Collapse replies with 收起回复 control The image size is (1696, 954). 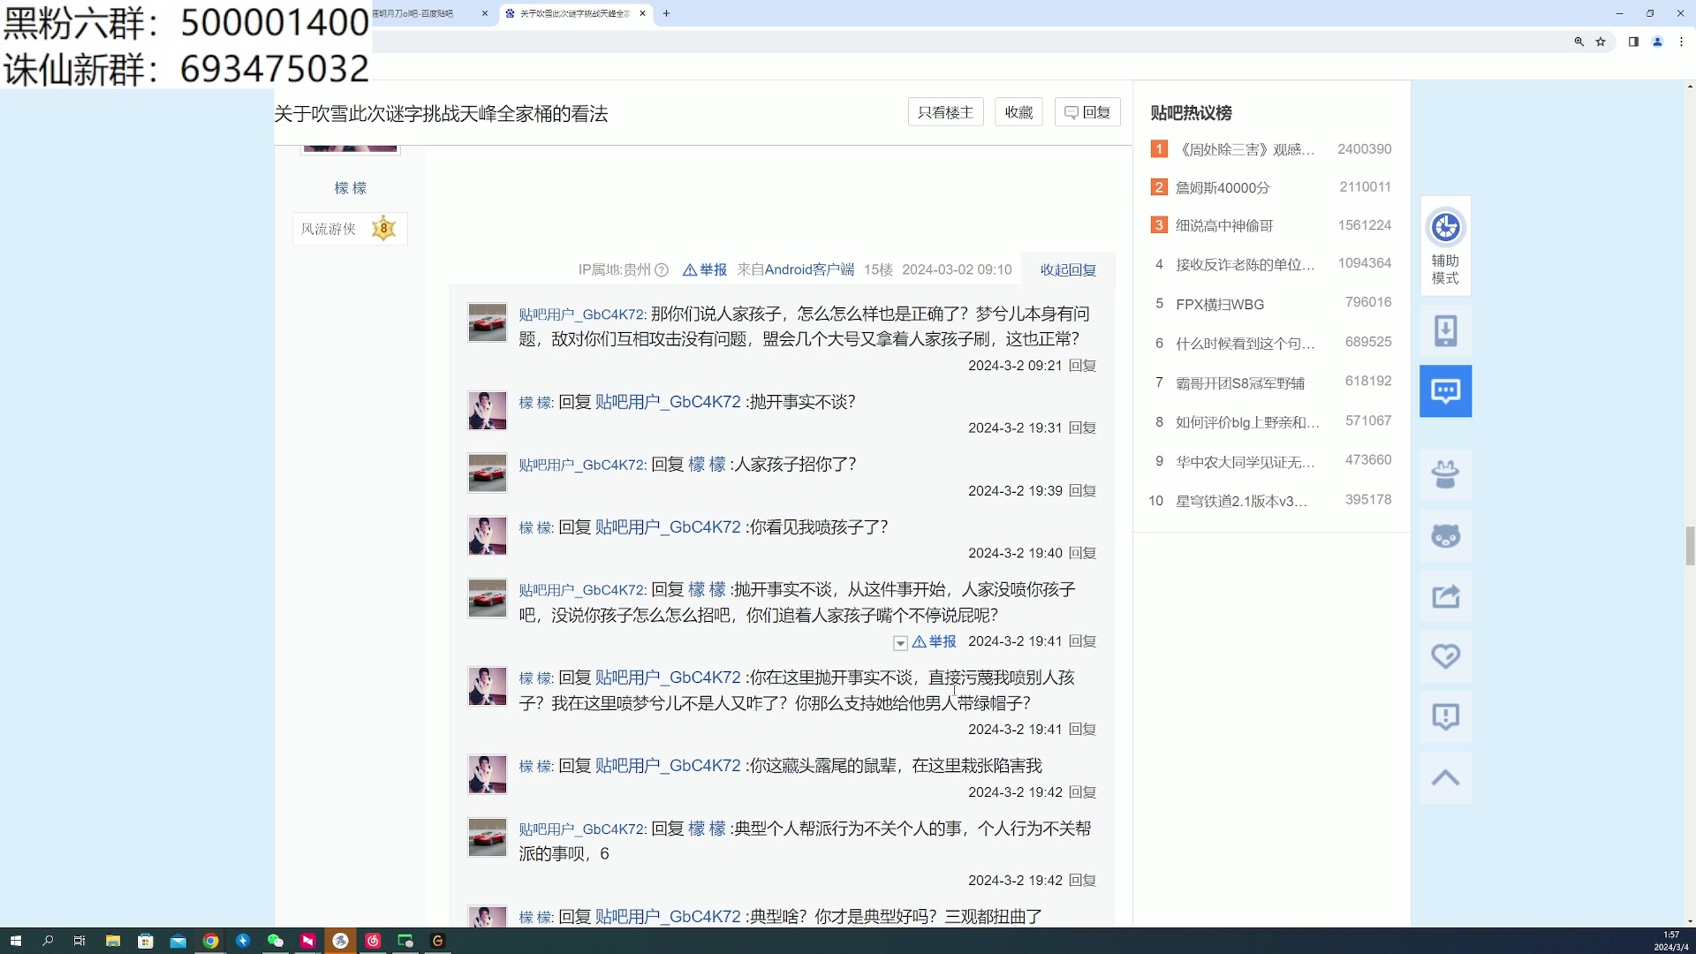1067,269
